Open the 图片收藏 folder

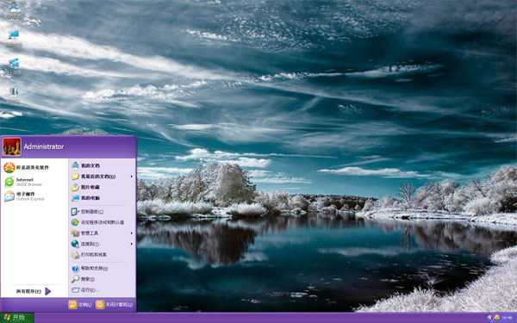click(103, 187)
